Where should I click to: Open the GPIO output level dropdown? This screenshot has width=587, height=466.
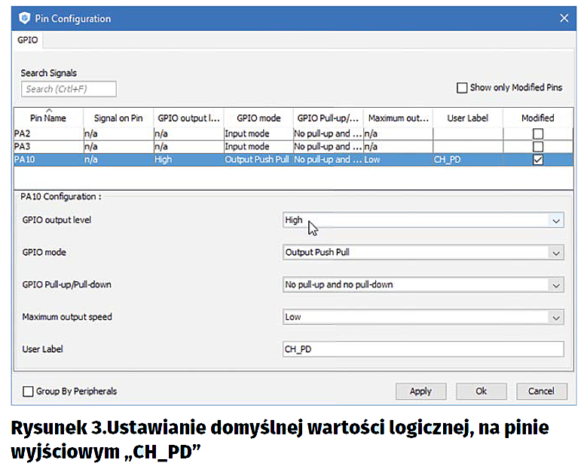pos(556,220)
